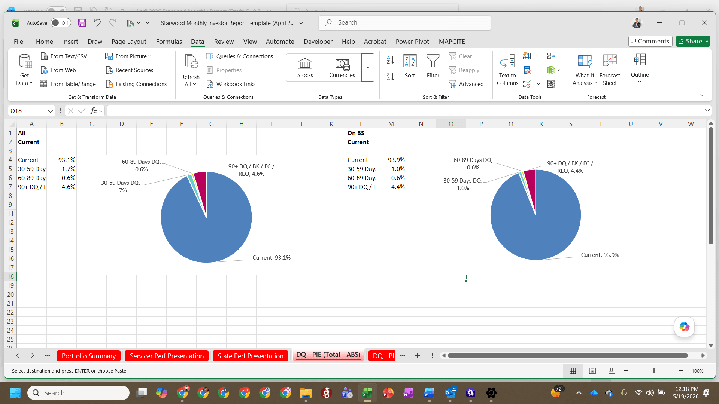This screenshot has height=404, width=719.
Task: Click the Comments button
Action: (650, 41)
